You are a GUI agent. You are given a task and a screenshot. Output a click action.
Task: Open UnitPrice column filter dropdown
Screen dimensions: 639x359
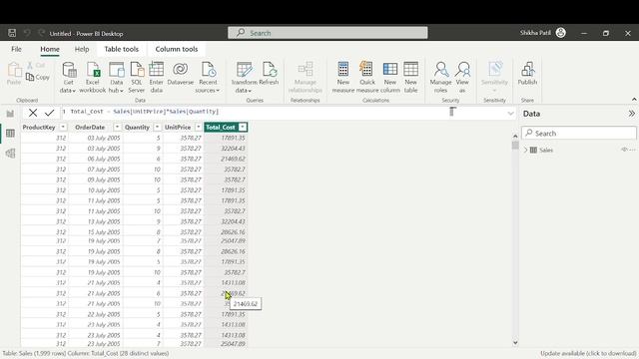(x=199, y=127)
